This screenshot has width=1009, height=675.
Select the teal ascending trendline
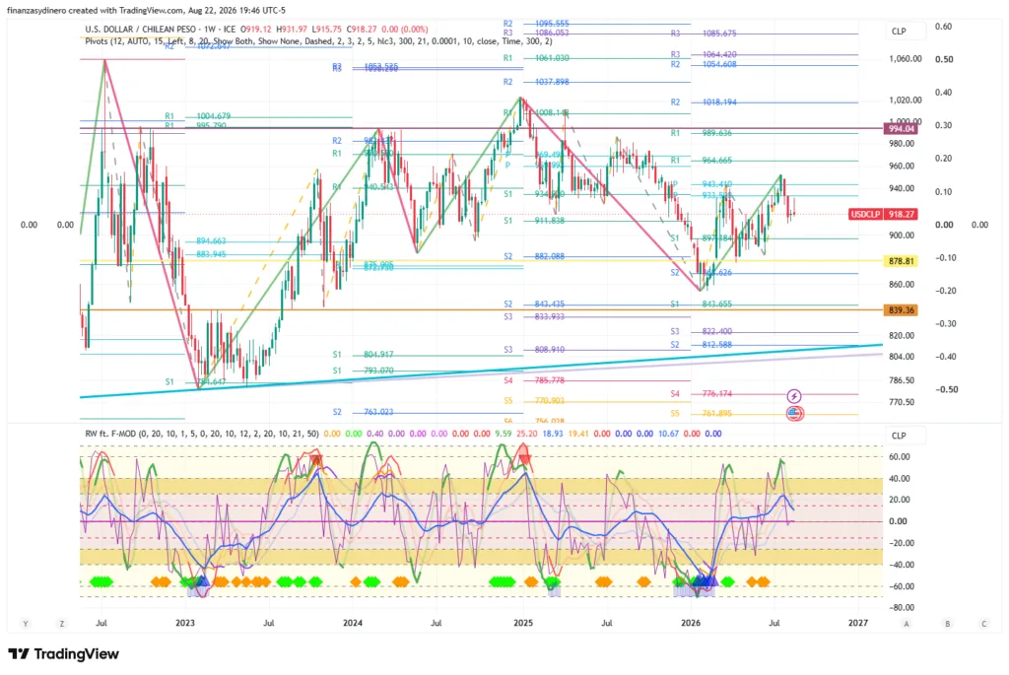pyautogui.click(x=481, y=371)
